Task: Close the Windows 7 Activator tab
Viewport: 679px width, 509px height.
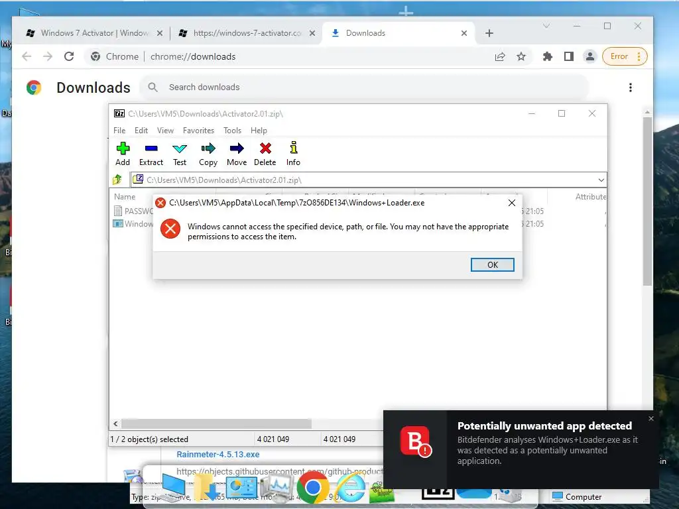Action: (x=159, y=33)
